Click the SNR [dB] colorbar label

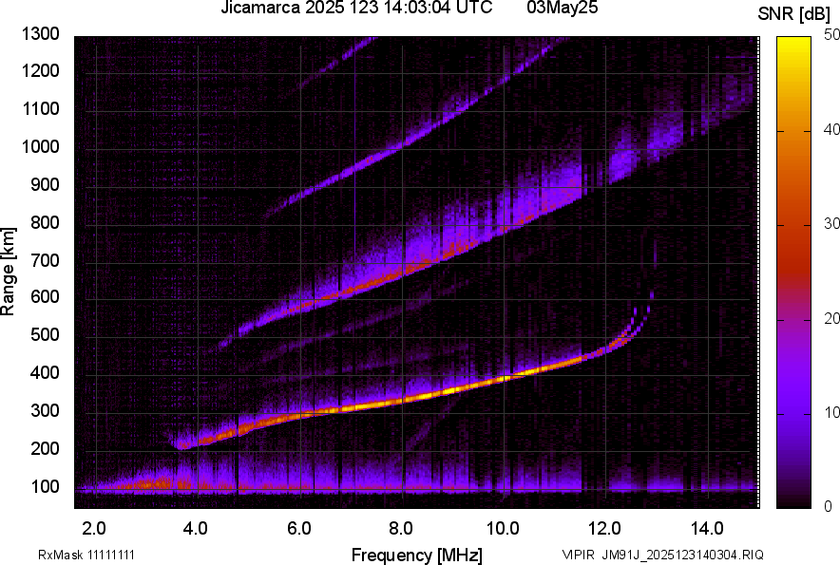pyautogui.click(x=794, y=14)
